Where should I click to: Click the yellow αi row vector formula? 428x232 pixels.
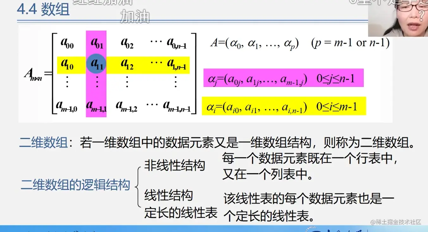coord(284,106)
